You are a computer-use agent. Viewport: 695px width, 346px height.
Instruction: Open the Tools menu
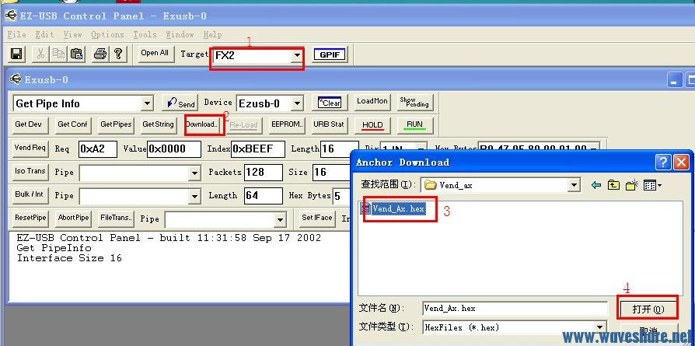(145, 34)
